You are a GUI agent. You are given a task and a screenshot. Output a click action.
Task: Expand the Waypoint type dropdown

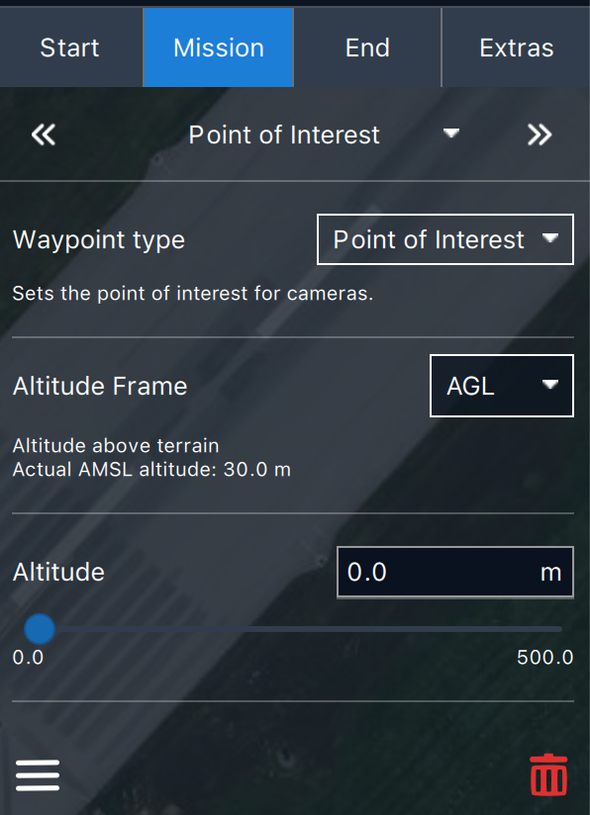coord(445,239)
